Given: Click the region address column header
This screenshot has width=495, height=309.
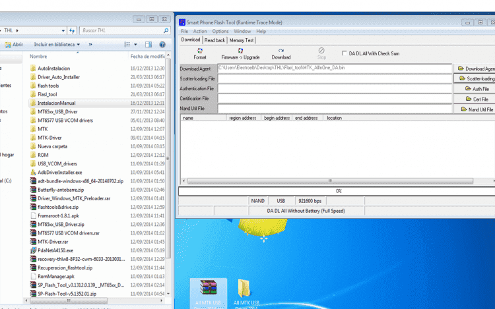Looking at the screenshot, I should [244, 118].
